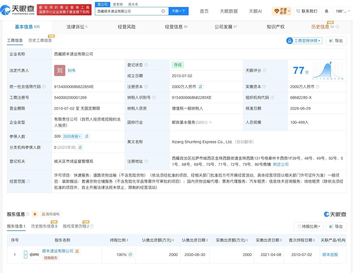The width and height of the screenshot is (353, 273).
Task: Show help for 注册地址
Action: tap(146, 161)
